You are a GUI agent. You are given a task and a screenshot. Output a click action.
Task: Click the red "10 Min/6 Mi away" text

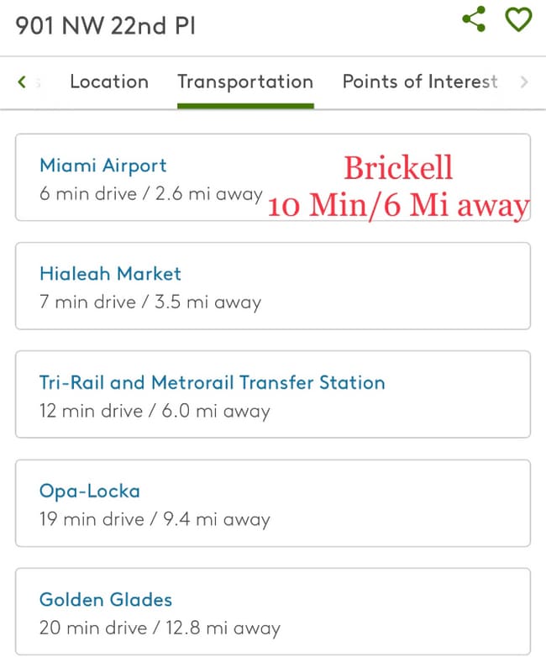(399, 205)
